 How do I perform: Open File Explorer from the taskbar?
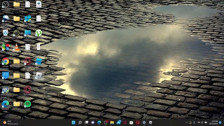[x=112, y=122]
